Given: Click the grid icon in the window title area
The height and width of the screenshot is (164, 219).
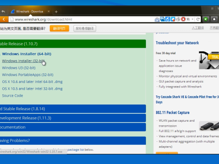Looking at the screenshot, I should pyautogui.click(x=212, y=9).
